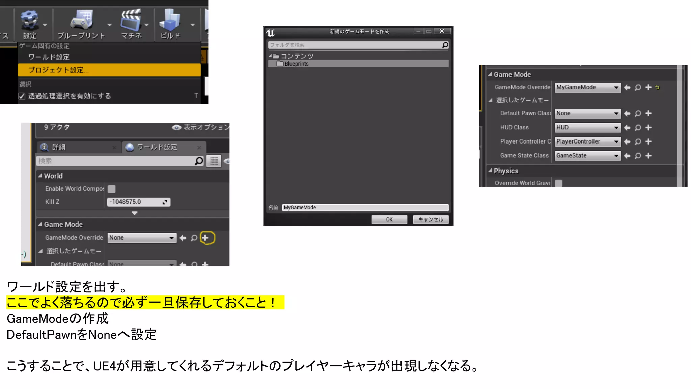This screenshot has width=691, height=389.
Task: Use selected asset arrow for Default Pawn Class
Action: coord(627,114)
